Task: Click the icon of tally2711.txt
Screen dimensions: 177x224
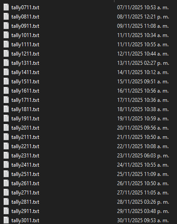Action: coord(6,193)
